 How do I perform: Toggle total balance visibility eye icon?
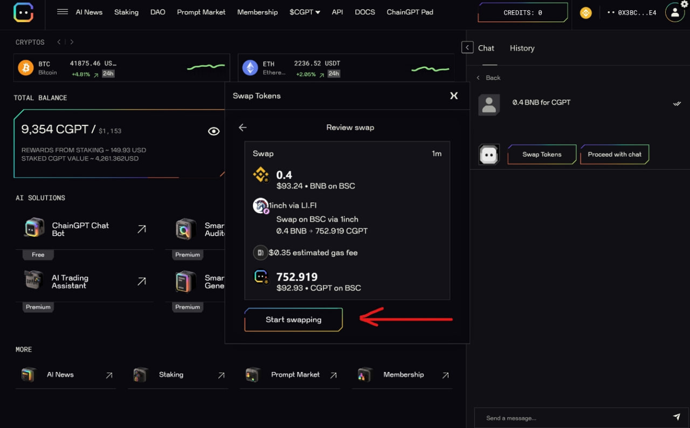[214, 131]
